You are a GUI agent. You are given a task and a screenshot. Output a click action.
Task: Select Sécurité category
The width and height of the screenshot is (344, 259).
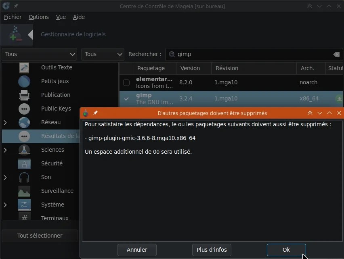[x=52, y=163]
